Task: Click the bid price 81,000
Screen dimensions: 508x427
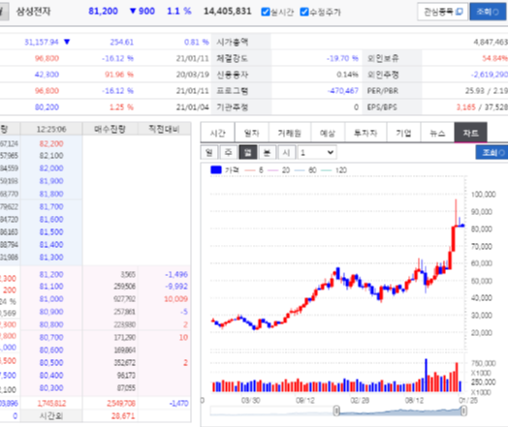Action: (51, 299)
